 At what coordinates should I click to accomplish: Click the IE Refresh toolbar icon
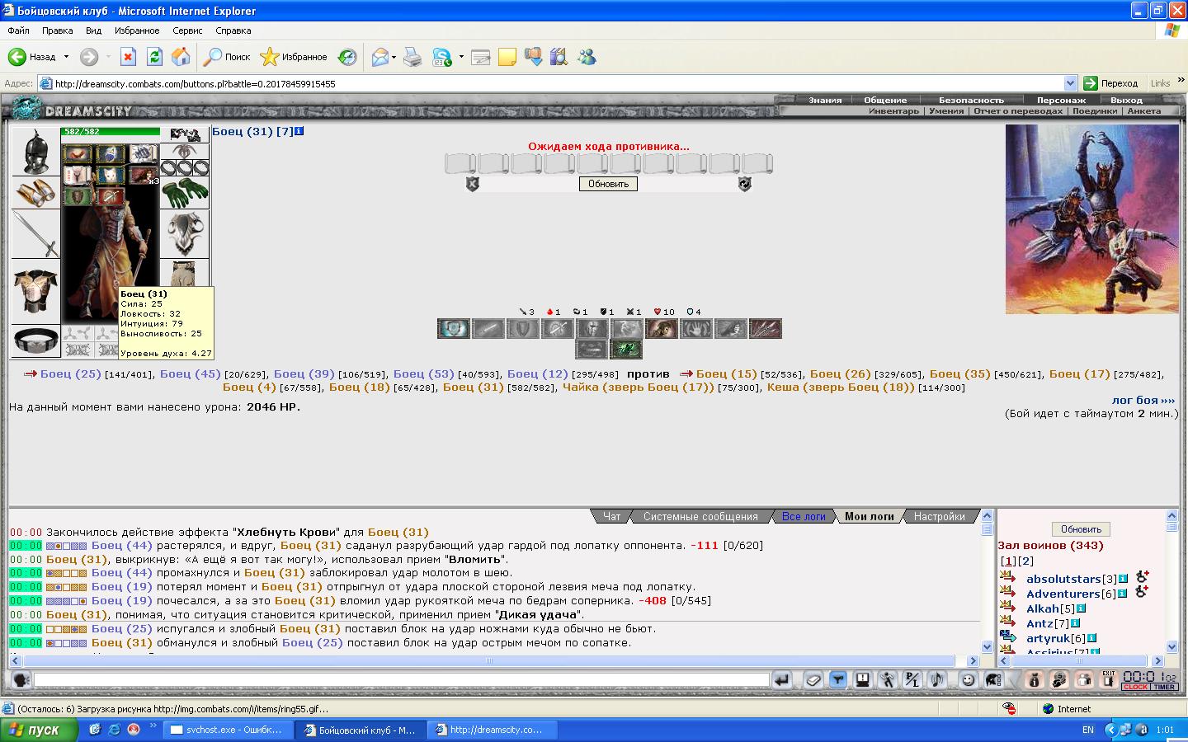(154, 57)
